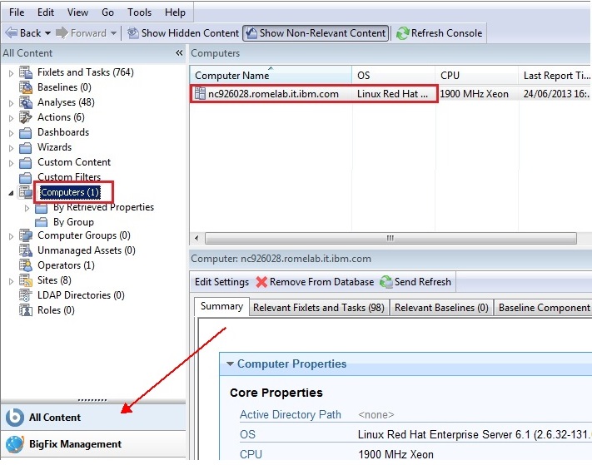Click the Baselines tree icon

coord(26,87)
